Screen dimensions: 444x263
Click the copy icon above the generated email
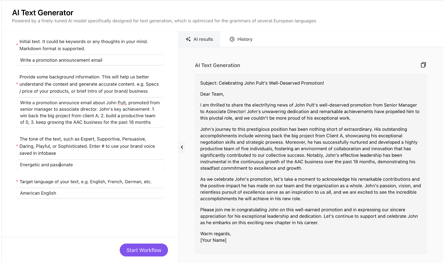pos(423,65)
